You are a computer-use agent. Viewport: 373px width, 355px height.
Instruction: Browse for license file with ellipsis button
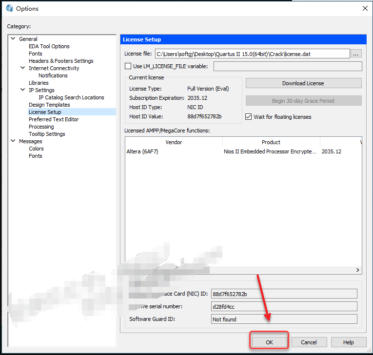click(x=355, y=54)
